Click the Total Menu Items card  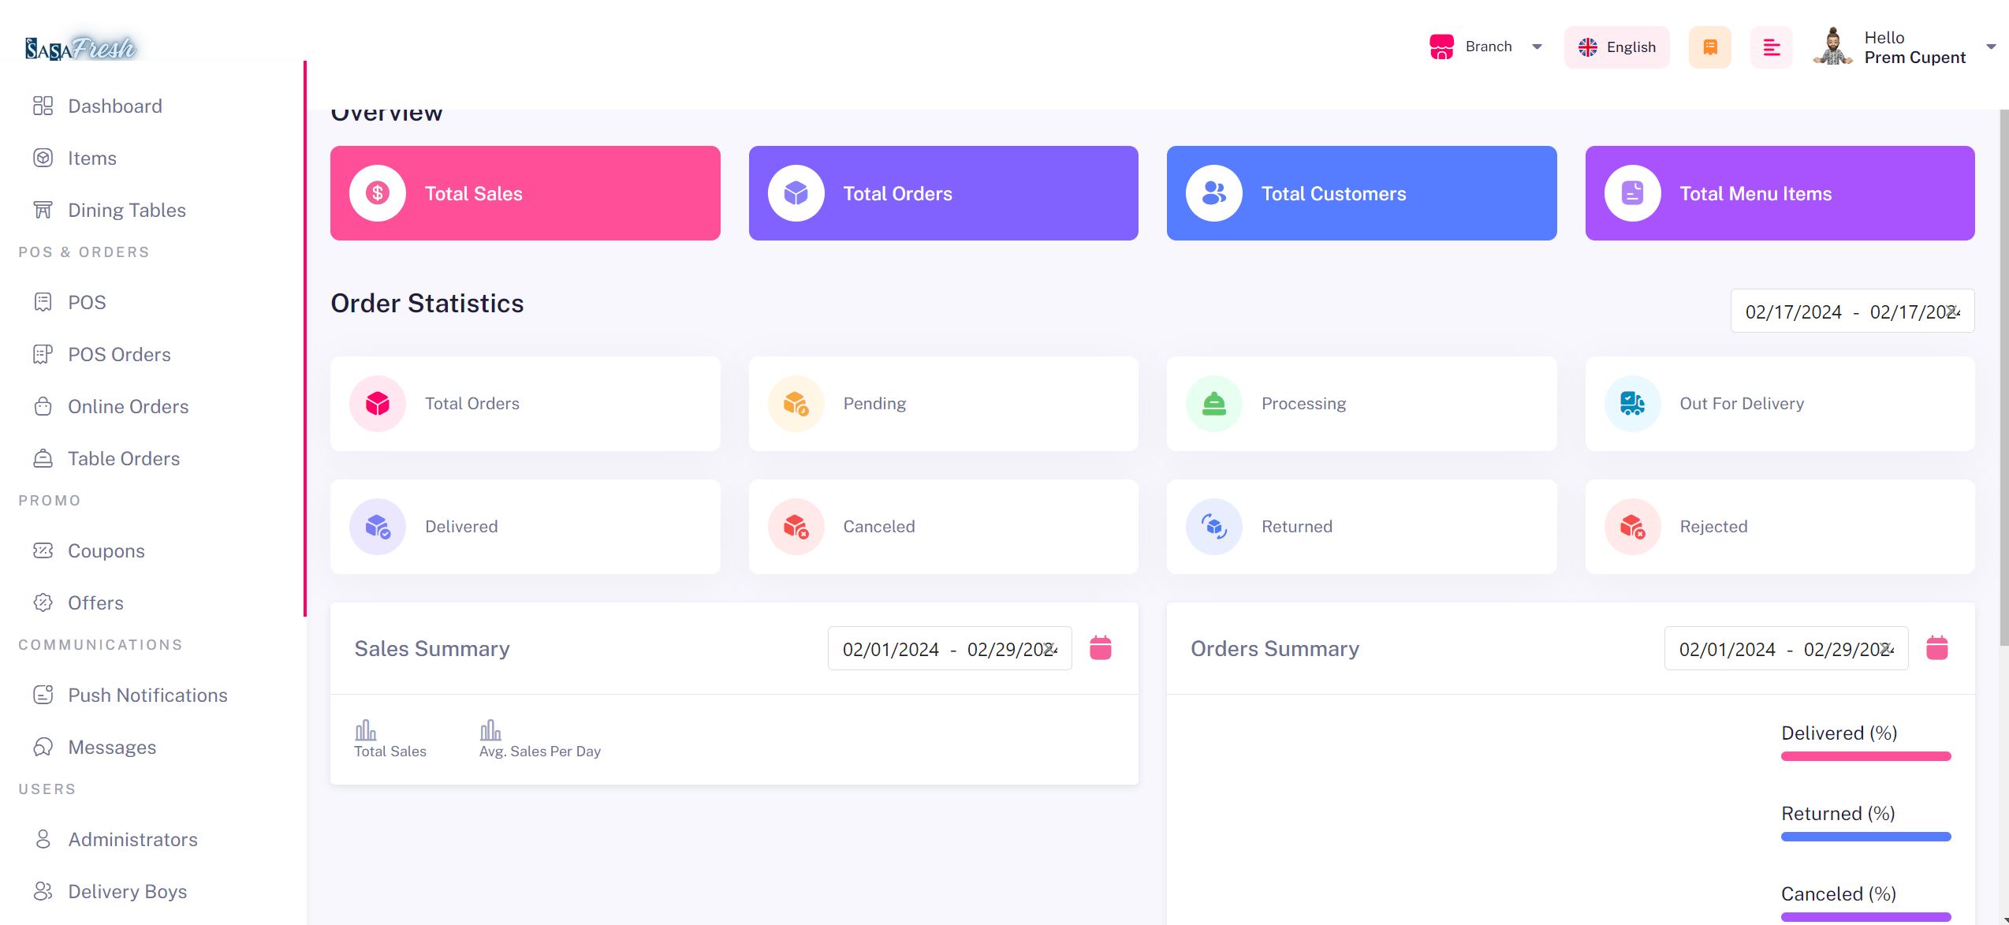click(x=1780, y=193)
